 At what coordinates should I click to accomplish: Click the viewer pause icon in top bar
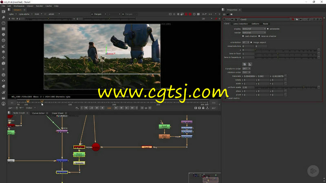198,14
